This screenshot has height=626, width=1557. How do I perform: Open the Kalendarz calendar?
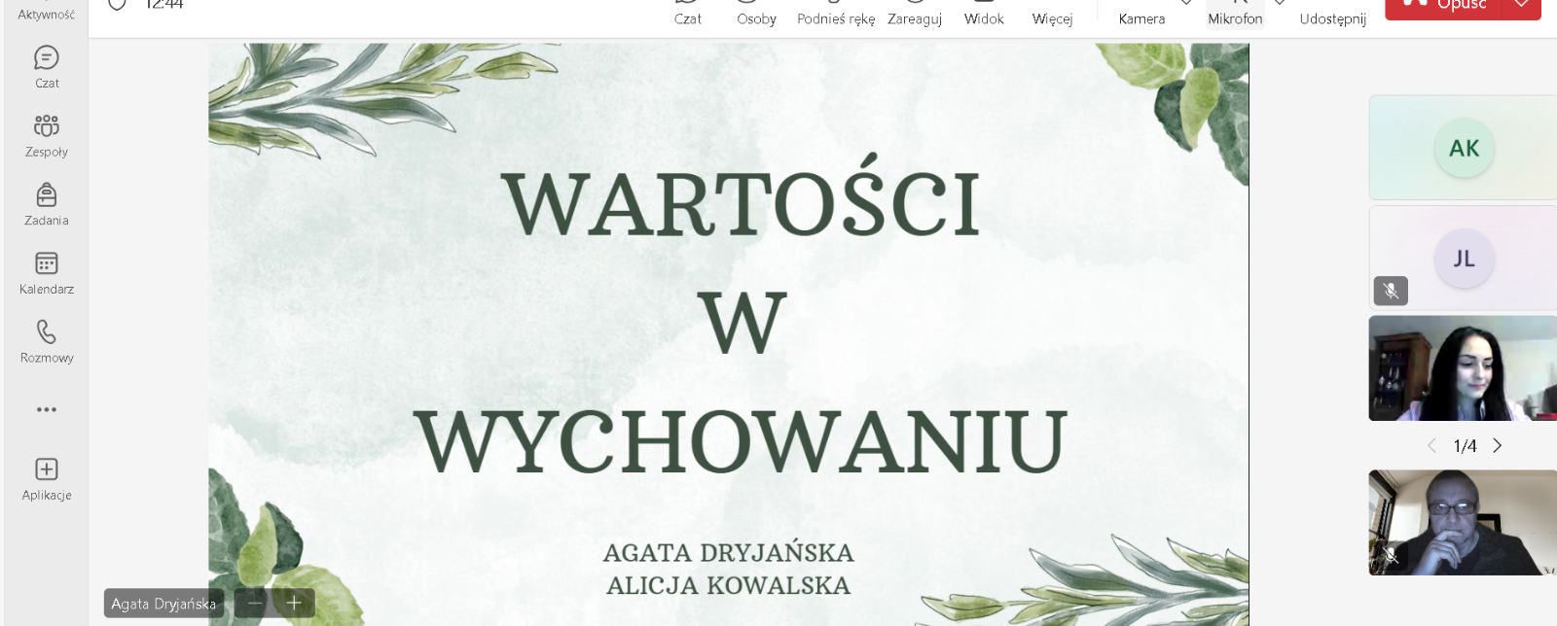coord(47,272)
